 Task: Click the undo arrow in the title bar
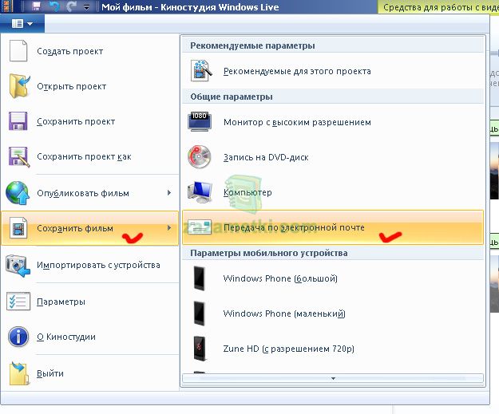55,6
